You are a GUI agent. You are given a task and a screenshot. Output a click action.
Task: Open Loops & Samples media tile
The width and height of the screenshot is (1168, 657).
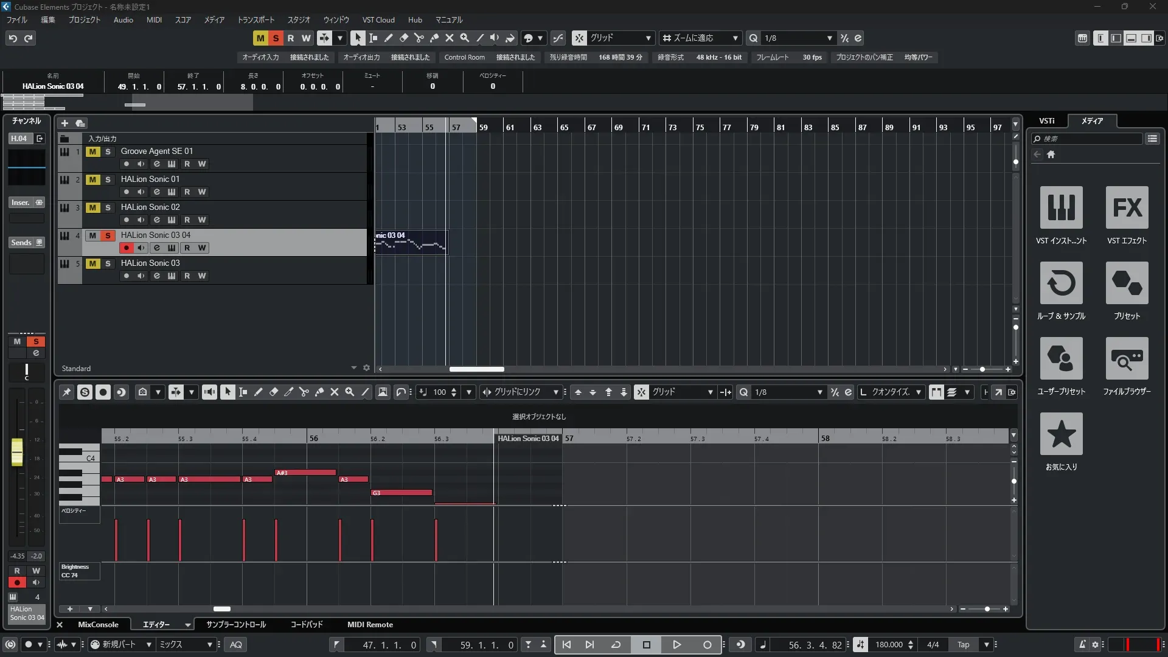(x=1061, y=283)
